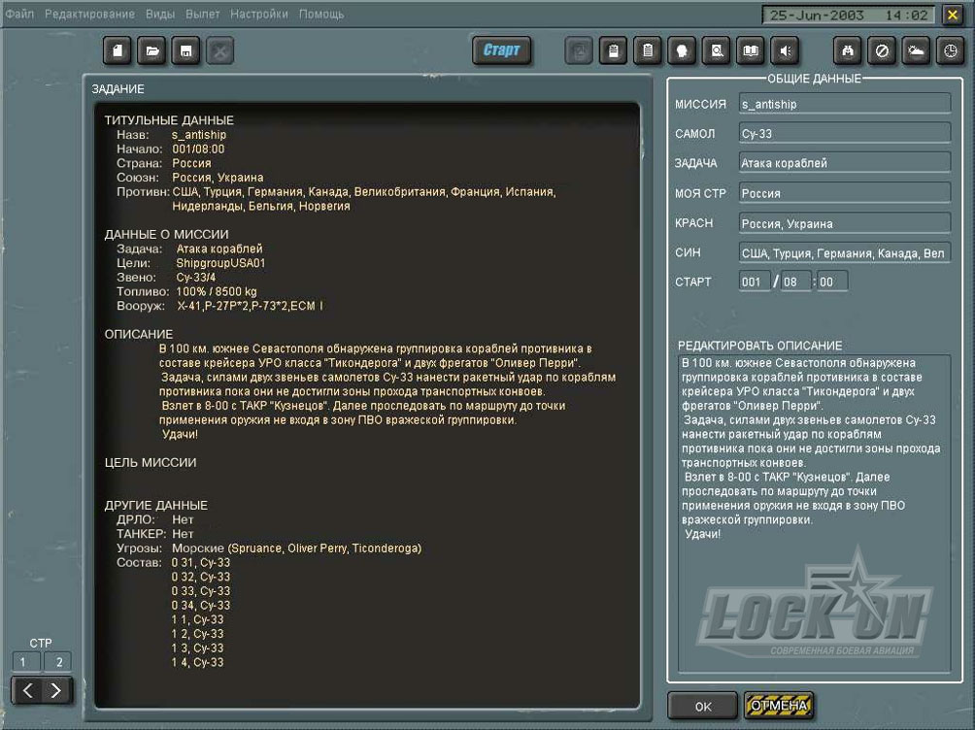Click the prohibited circle-slash icon
Image resolution: width=975 pixels, height=730 pixels.
tap(882, 51)
